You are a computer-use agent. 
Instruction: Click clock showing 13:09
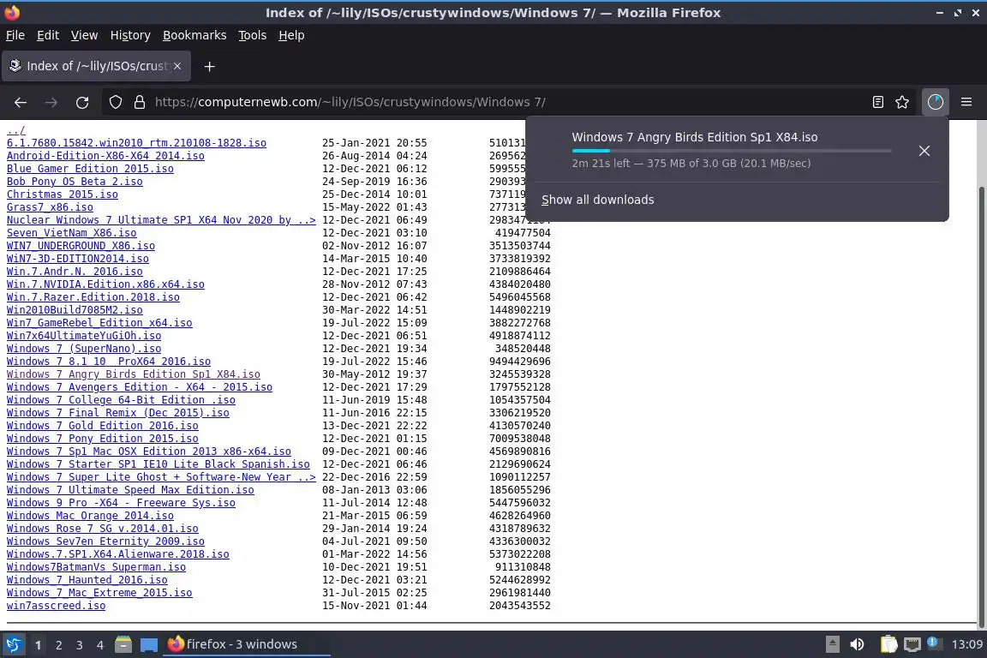tap(966, 644)
